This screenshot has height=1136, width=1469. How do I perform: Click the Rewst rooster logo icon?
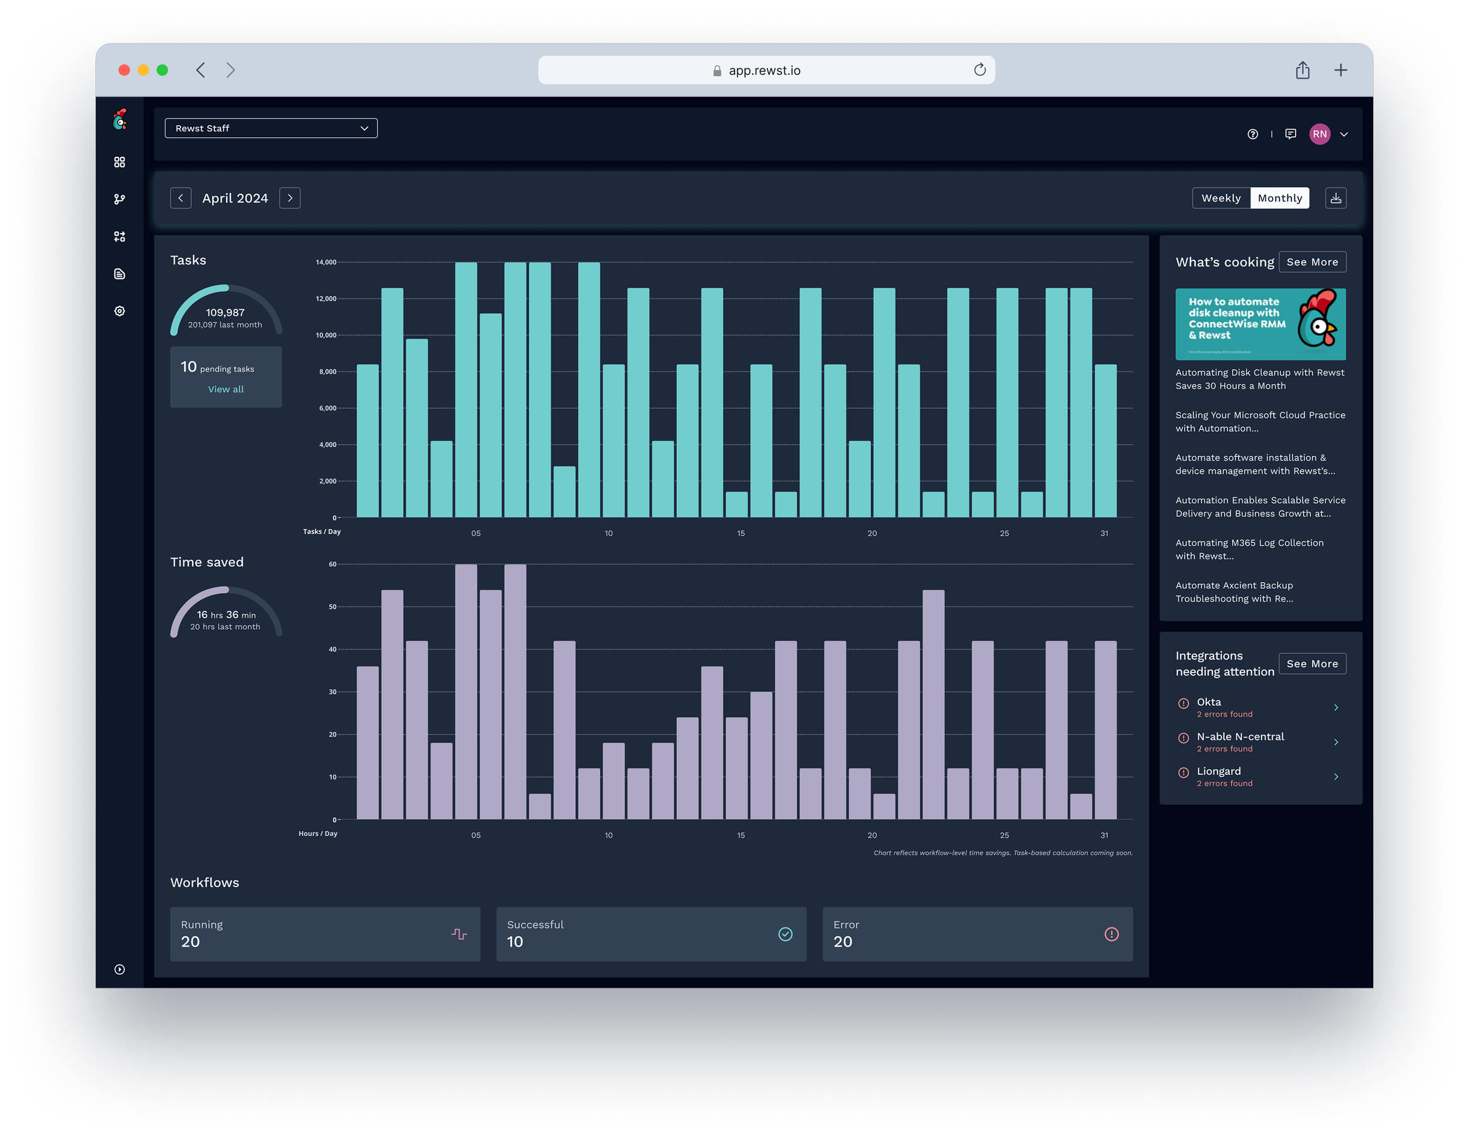click(x=120, y=120)
